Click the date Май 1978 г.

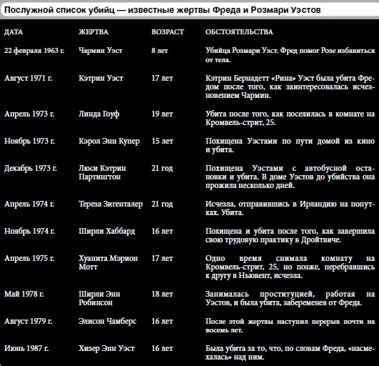pyautogui.click(x=24, y=294)
